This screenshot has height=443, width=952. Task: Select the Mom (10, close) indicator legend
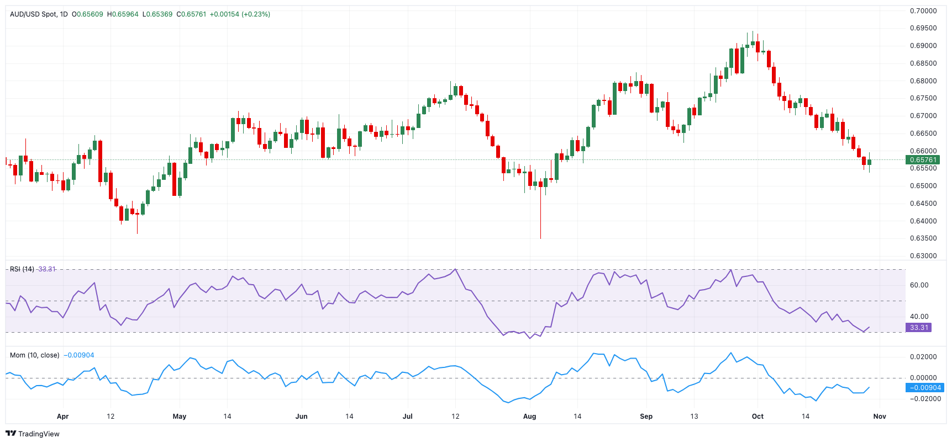click(x=35, y=355)
